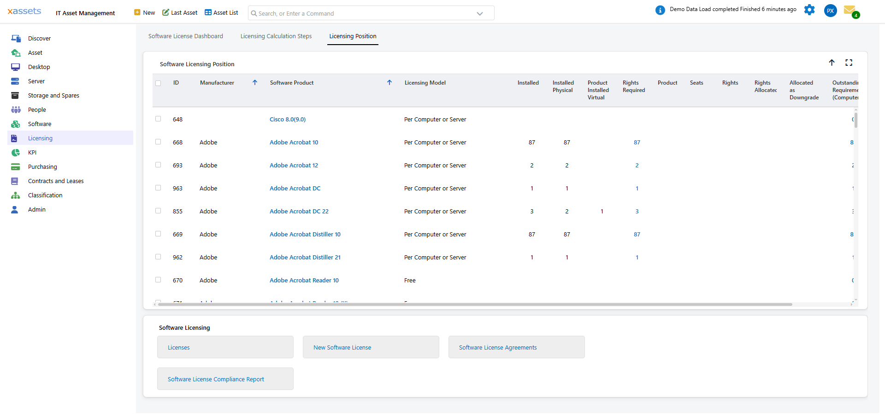Click the Software License Compliance Report button
The height and width of the screenshot is (419, 885).
pos(225,379)
